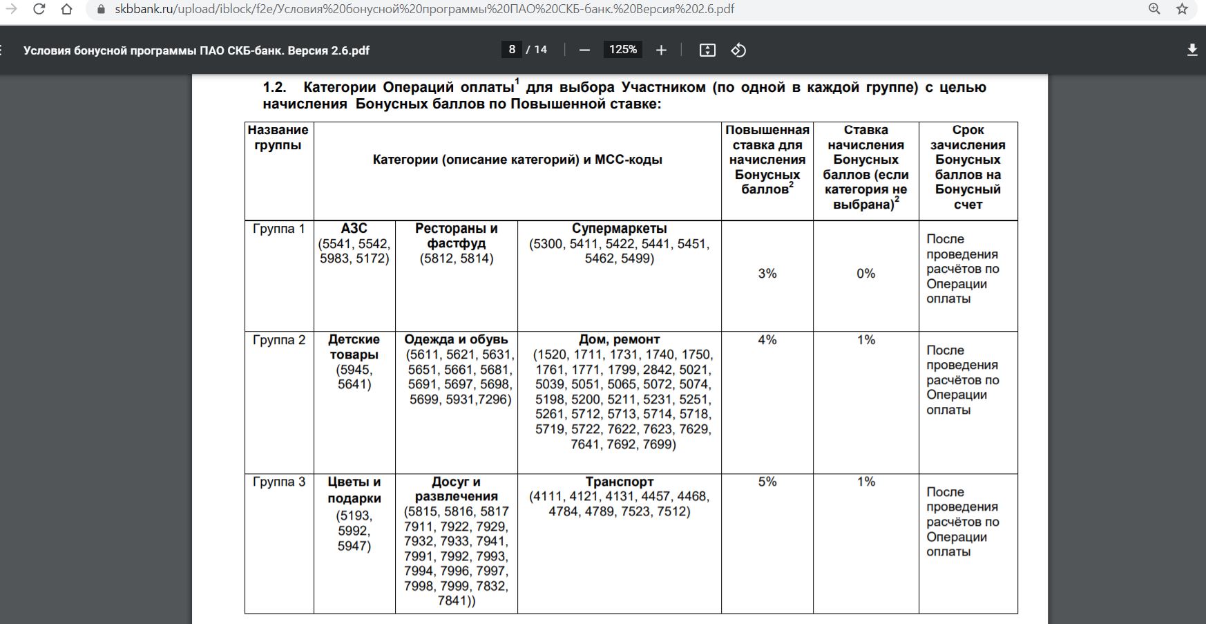Click the 'Повышенная ставка для начисления' header

[767, 160]
